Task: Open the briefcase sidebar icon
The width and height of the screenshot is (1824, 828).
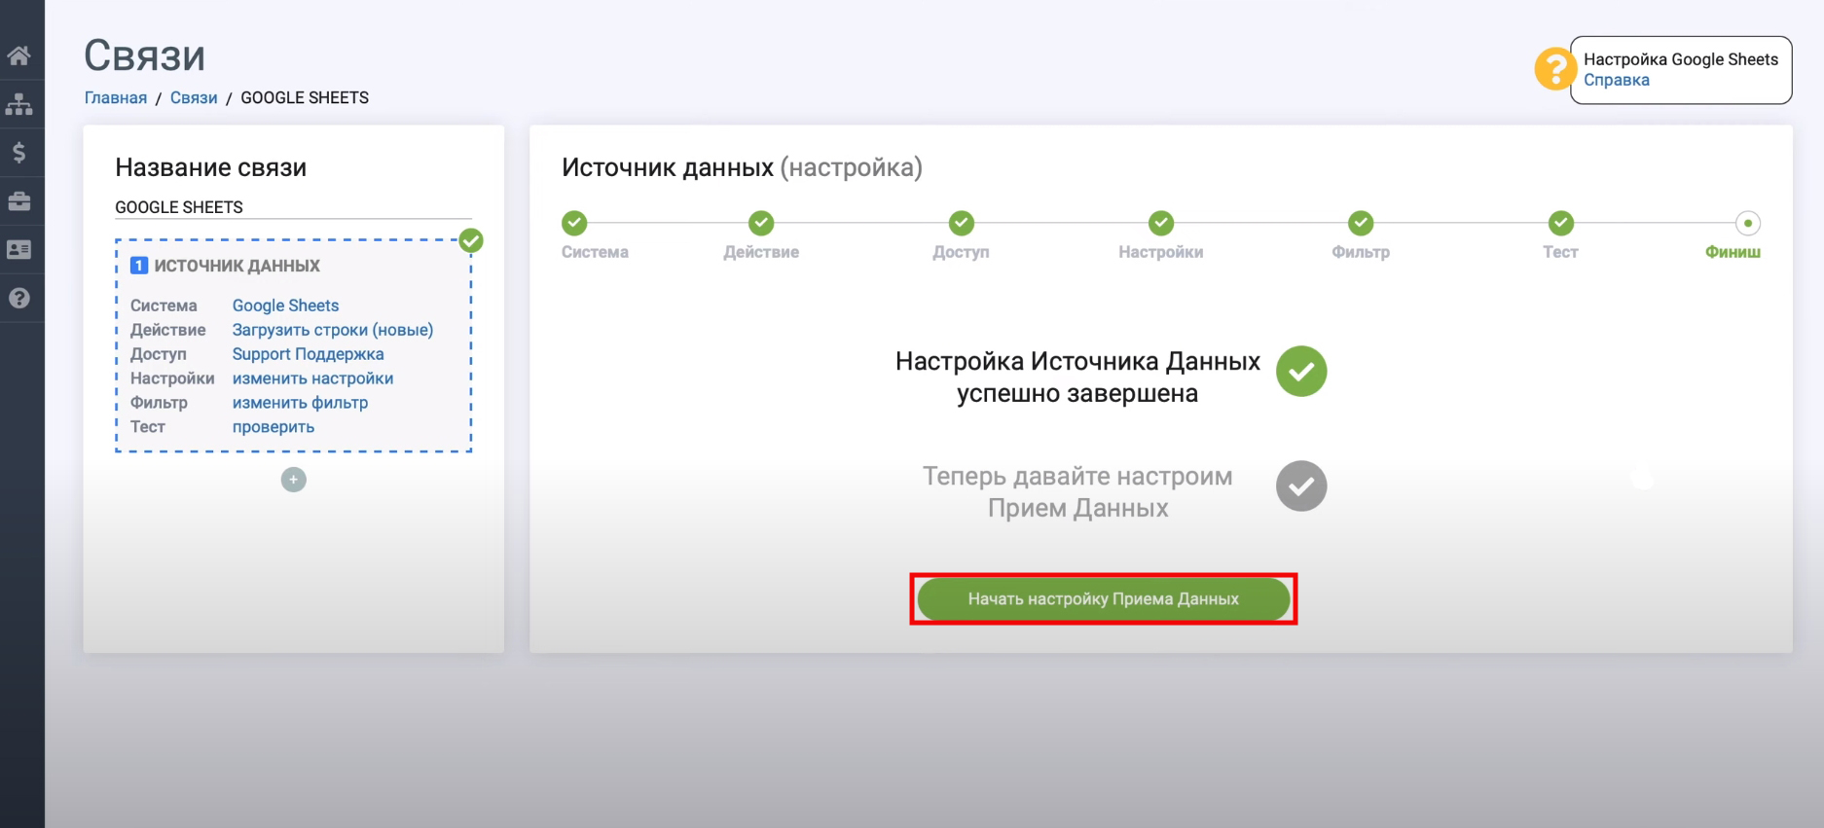Action: (19, 201)
